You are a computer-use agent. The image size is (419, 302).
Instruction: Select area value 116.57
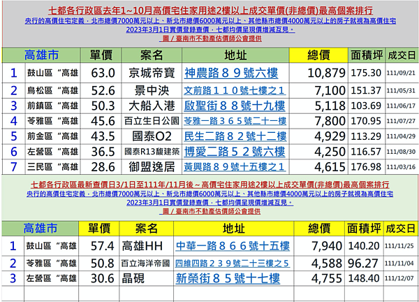tap(366, 152)
